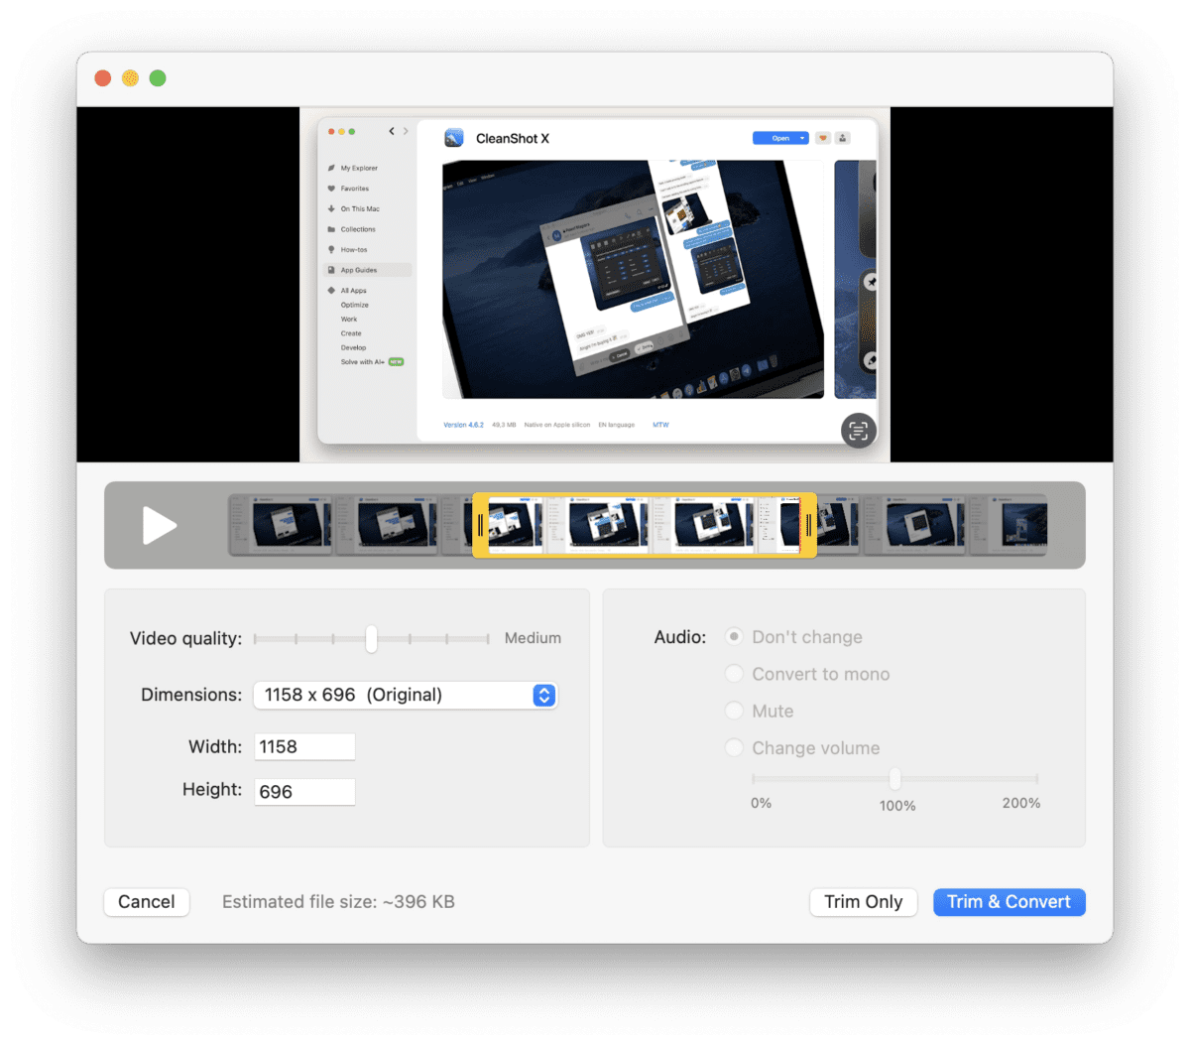Viewport: 1190px width, 1045px height.
Task: Open the Dimensions dropdown menu
Action: 406,695
